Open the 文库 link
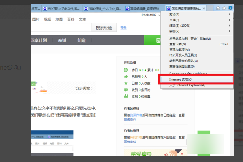243x162 pixels. coord(82,19)
